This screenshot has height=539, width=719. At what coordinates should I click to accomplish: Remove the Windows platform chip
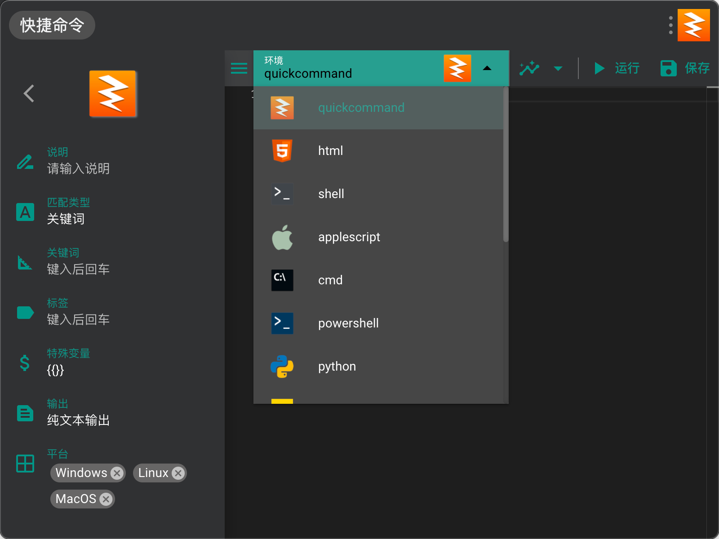[117, 473]
